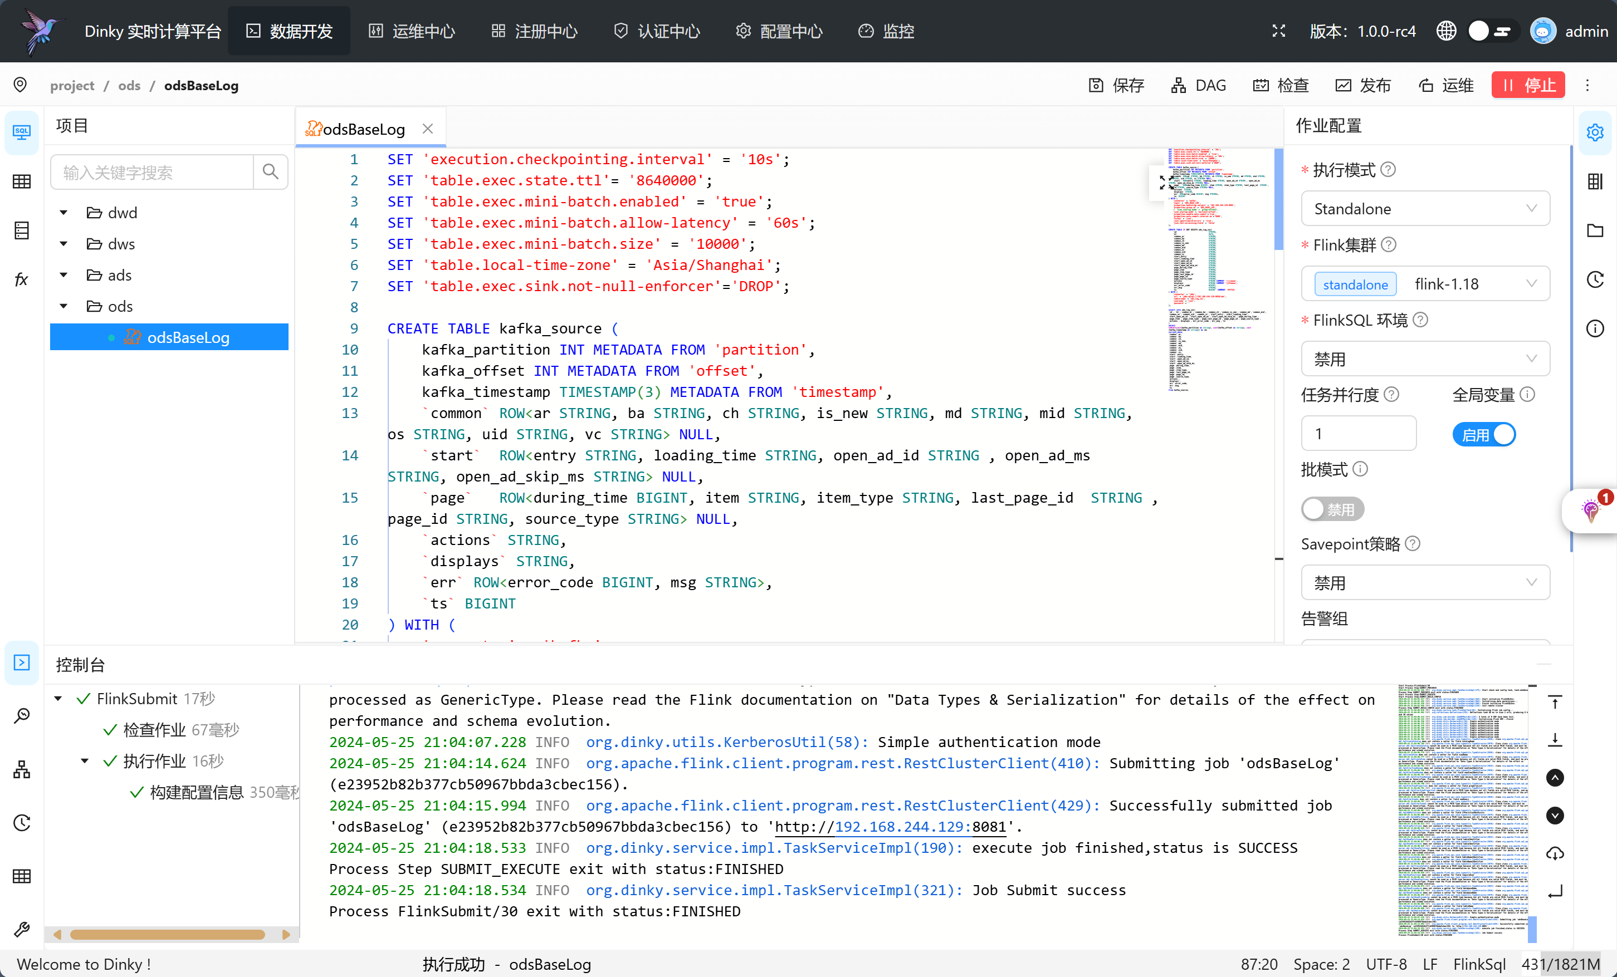The width and height of the screenshot is (1617, 977).
Task: Open the Savepoint策略 dropdown
Action: point(1425,583)
